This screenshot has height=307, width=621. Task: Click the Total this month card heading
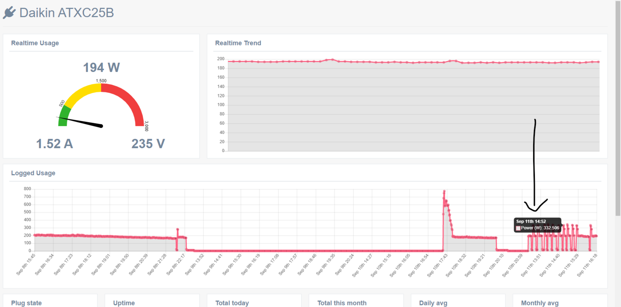[342, 303]
